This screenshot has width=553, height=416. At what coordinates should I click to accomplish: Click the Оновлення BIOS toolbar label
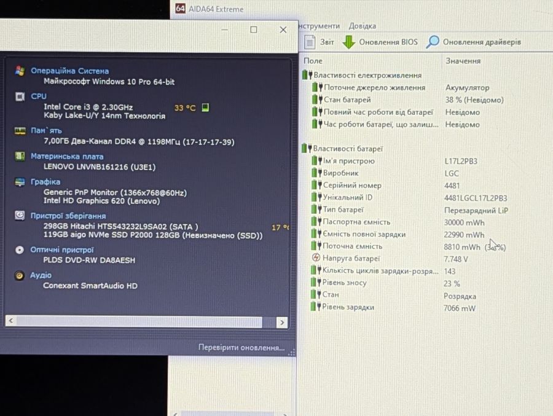[388, 42]
